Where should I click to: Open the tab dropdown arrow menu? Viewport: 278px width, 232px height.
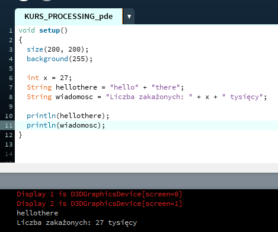pos(129,17)
